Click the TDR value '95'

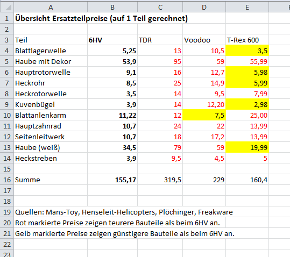point(160,61)
